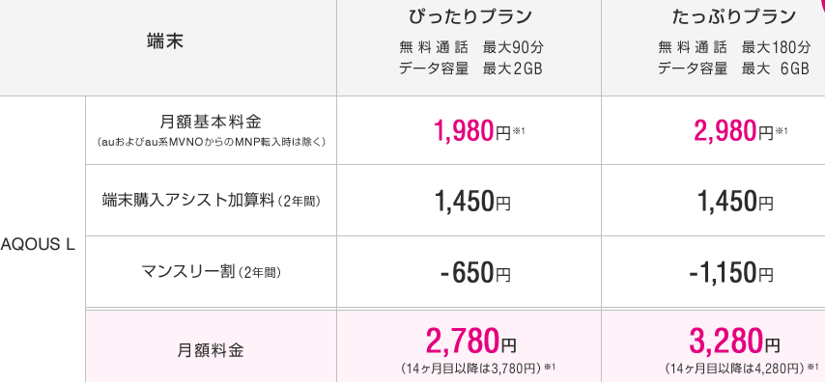Click the 端末 header cell
The height and width of the screenshot is (383, 825).
pyautogui.click(x=165, y=41)
